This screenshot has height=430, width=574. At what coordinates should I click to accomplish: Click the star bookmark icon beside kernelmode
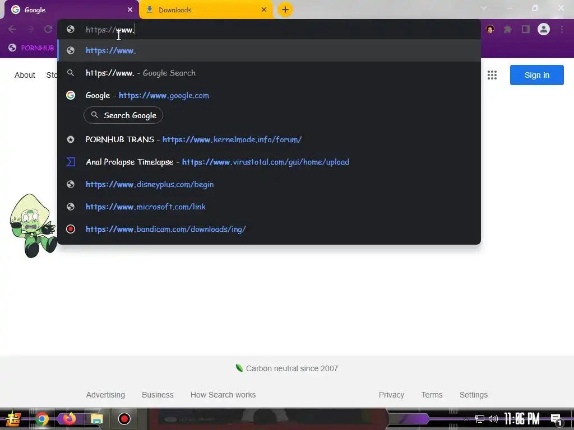71,139
